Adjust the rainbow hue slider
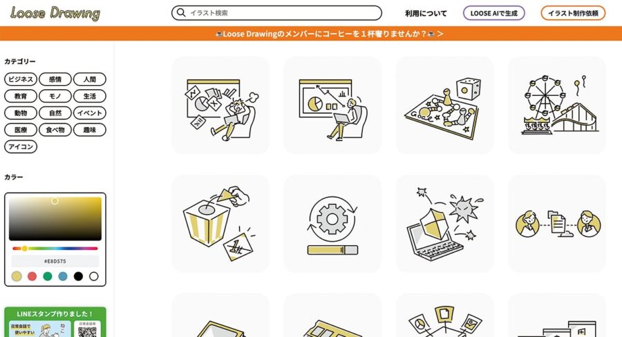This screenshot has width=622, height=337. (x=55, y=249)
